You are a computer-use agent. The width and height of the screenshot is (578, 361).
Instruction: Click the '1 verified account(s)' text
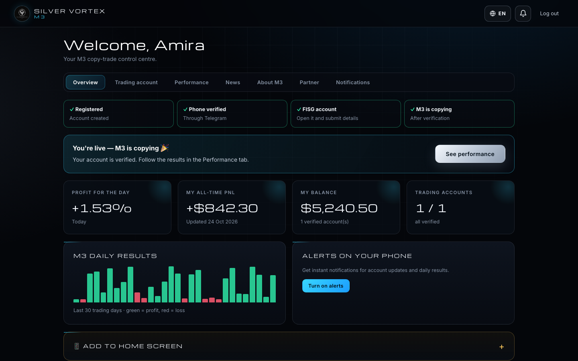[x=325, y=222]
